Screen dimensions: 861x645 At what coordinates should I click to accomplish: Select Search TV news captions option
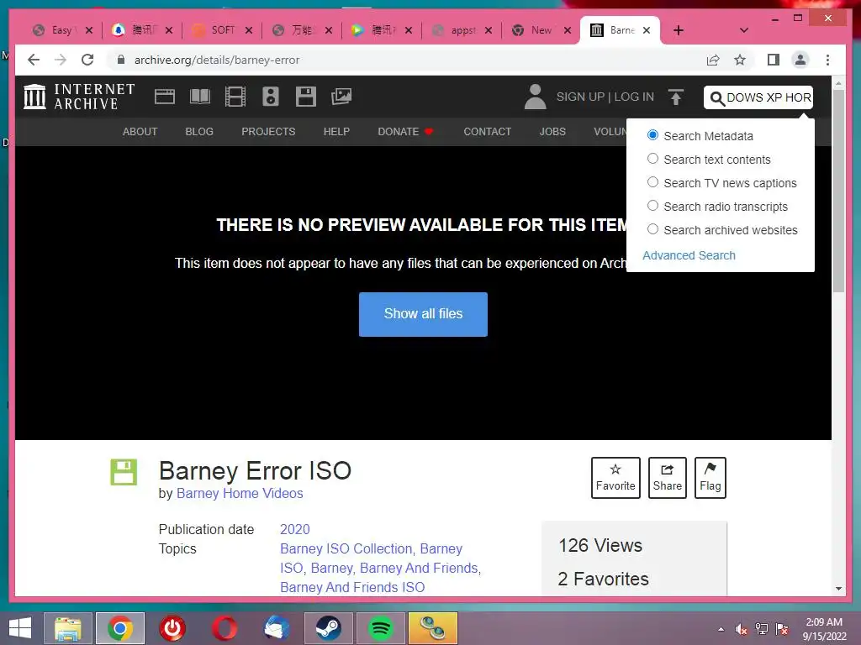point(652,182)
